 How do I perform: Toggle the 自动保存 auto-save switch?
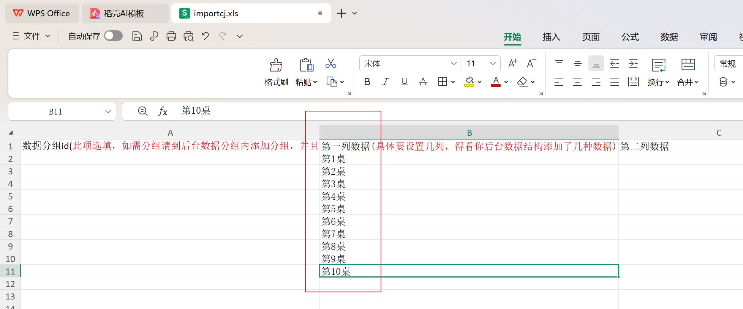click(113, 36)
